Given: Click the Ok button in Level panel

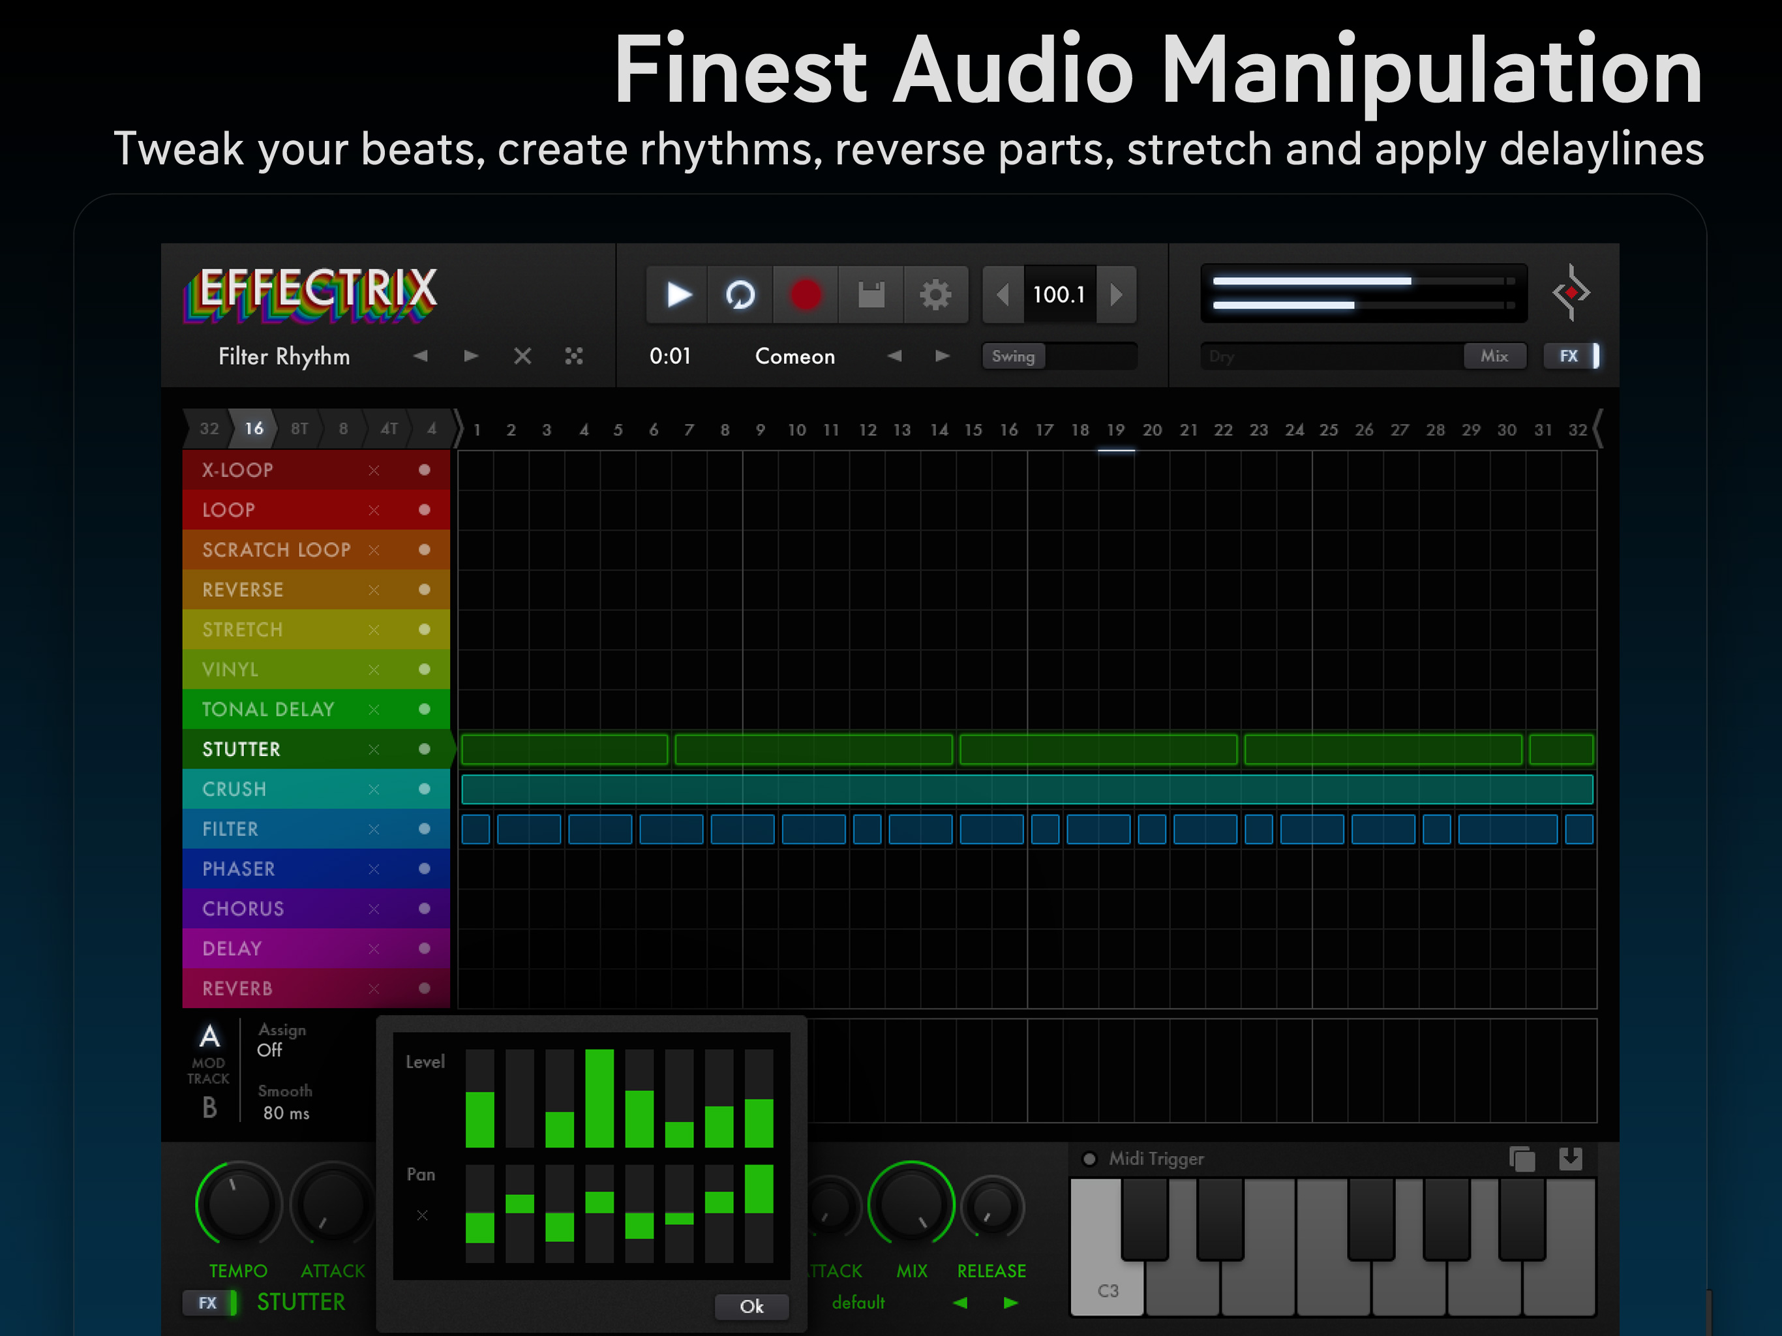Looking at the screenshot, I should pyautogui.click(x=751, y=1306).
